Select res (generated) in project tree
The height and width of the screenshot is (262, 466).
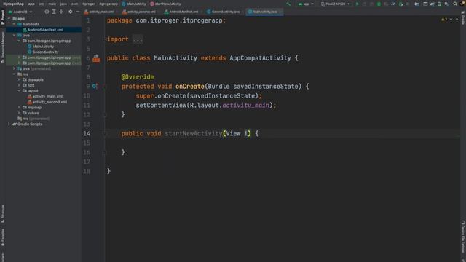36,119
